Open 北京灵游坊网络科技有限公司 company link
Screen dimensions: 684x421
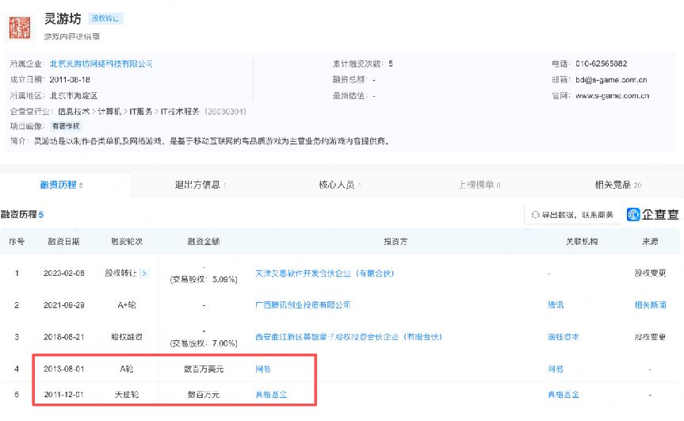101,63
